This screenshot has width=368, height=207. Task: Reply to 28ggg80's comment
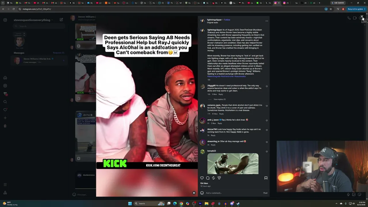coord(221,94)
